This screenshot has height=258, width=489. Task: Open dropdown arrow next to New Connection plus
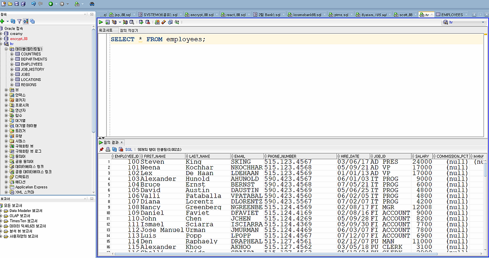pyautogui.click(x=7, y=22)
